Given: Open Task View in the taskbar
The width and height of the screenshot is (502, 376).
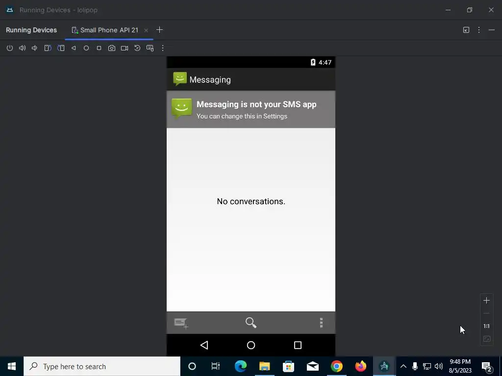Looking at the screenshot, I should pos(216,366).
